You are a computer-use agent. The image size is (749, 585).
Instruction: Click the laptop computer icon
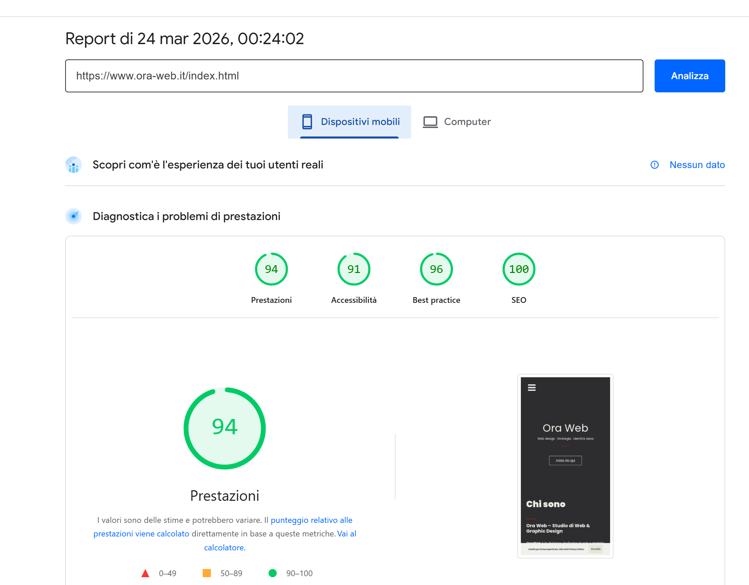pos(430,122)
